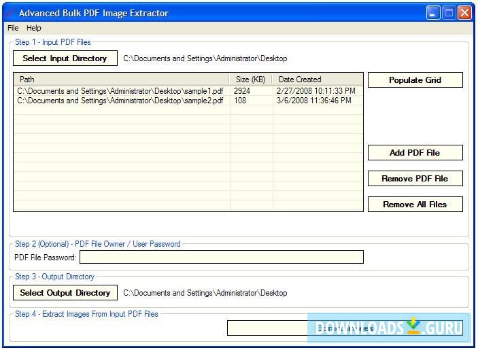Focus the PDF File Password field
This screenshot has height=350, width=478.
pyautogui.click(x=222, y=257)
